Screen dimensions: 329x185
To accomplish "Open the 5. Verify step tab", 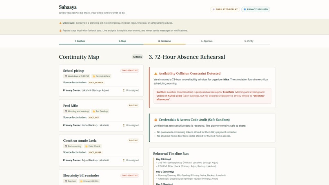I will [249, 41].
